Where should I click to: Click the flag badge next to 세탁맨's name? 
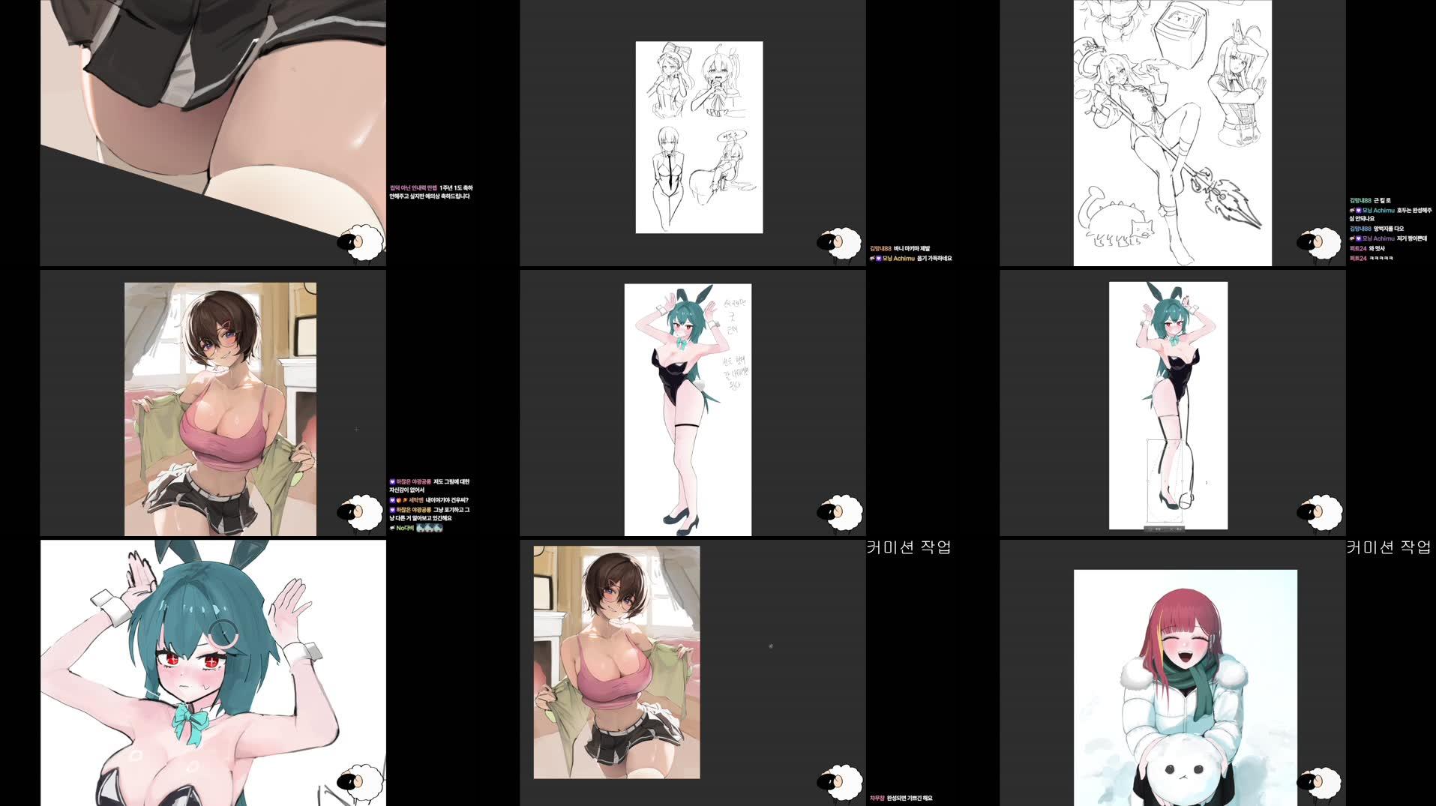(406, 500)
